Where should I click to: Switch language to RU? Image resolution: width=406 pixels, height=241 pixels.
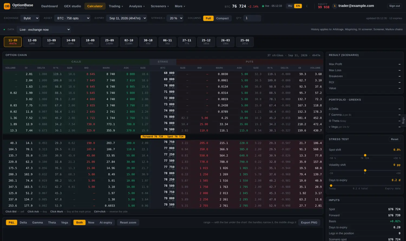click(290, 6)
